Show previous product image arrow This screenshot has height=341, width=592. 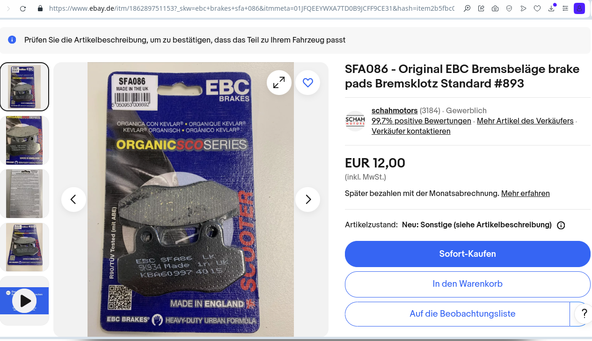[73, 199]
